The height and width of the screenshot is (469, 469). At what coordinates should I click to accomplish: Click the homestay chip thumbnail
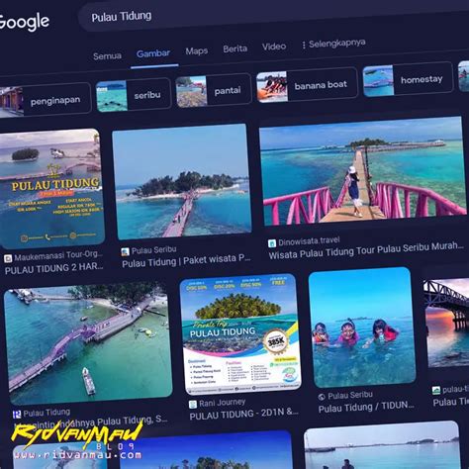(x=378, y=81)
